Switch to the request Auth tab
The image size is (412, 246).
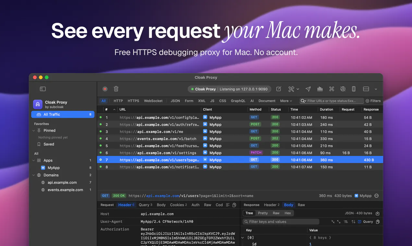[x=196, y=205]
